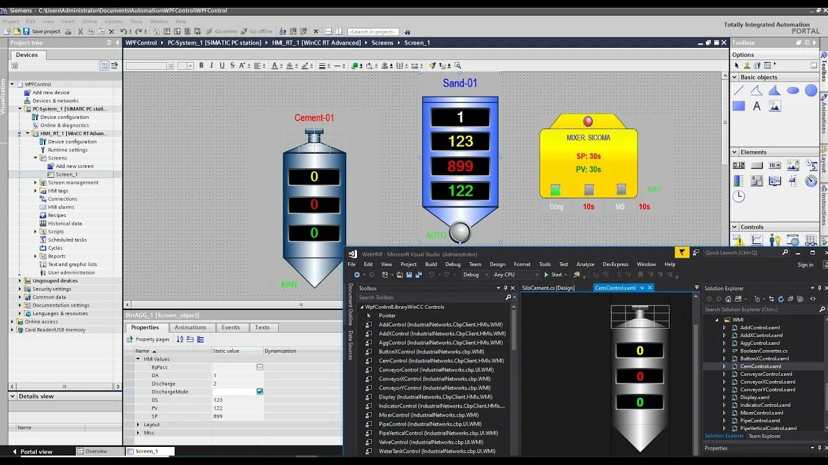Open the DevExpress menu
The height and width of the screenshot is (465, 828).
615,264
